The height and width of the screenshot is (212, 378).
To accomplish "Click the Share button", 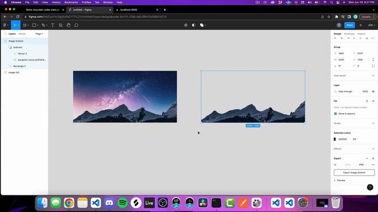I will click(x=349, y=25).
